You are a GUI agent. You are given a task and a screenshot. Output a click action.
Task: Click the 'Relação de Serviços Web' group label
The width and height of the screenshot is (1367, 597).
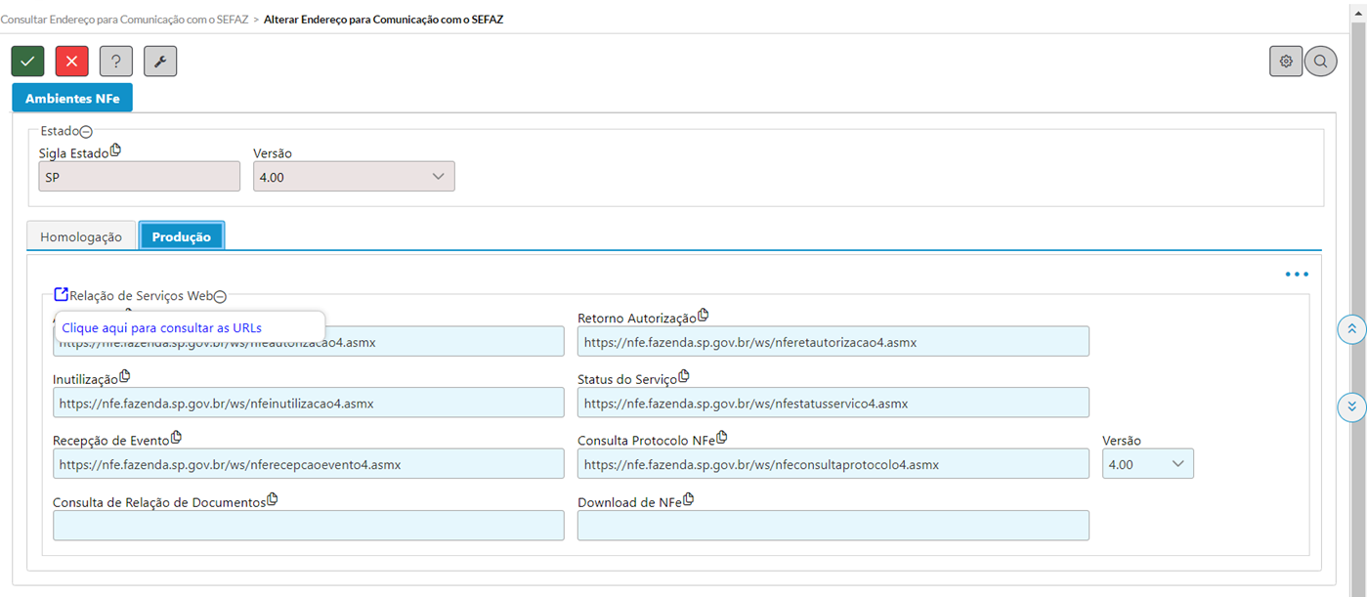pyautogui.click(x=142, y=296)
